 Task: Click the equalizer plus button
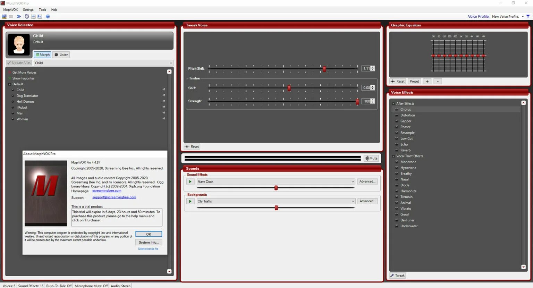pos(427,81)
